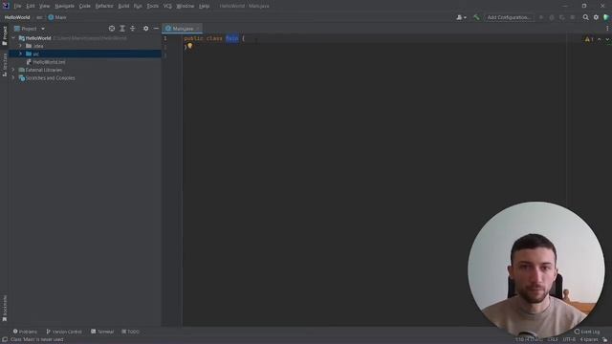Viewport: 612px width, 344px height.
Task: Open the Edit menu
Action: tap(31, 6)
